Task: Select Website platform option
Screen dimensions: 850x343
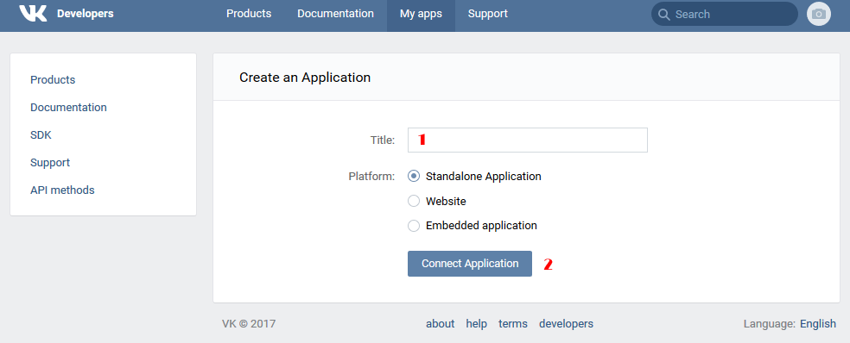Action: (414, 202)
